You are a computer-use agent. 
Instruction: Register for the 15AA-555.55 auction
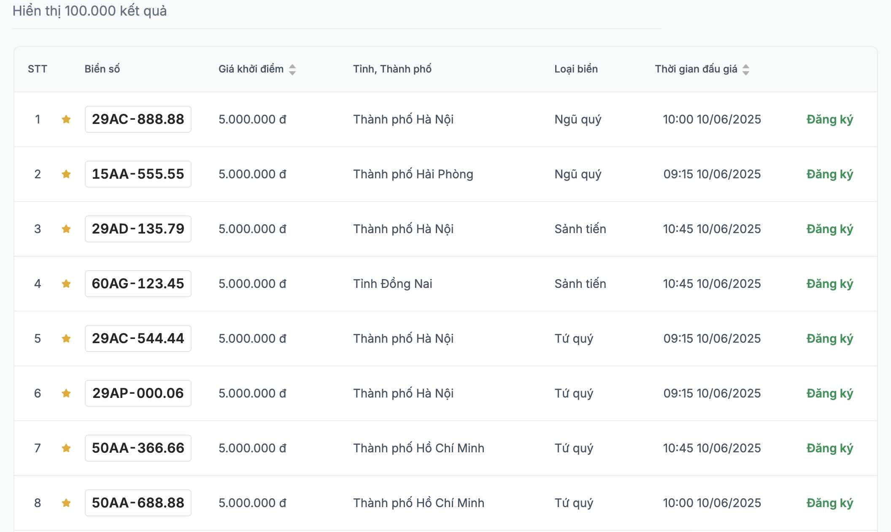pyautogui.click(x=829, y=174)
